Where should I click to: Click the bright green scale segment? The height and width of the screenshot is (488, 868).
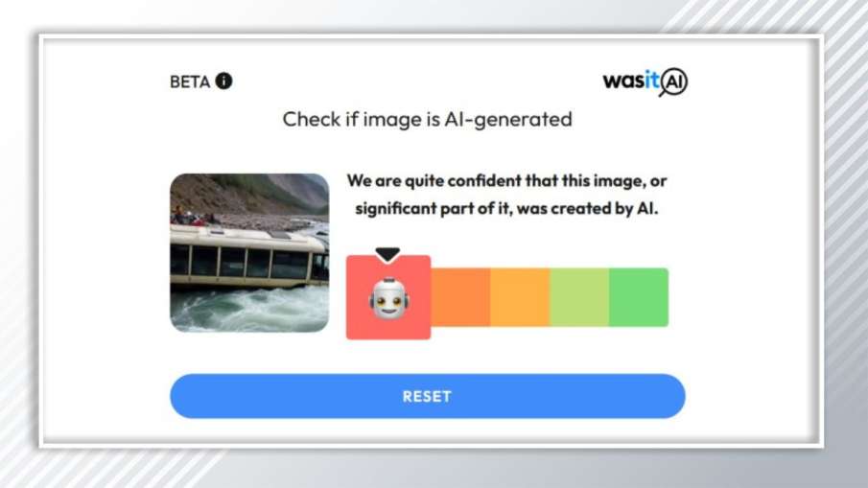click(x=639, y=297)
